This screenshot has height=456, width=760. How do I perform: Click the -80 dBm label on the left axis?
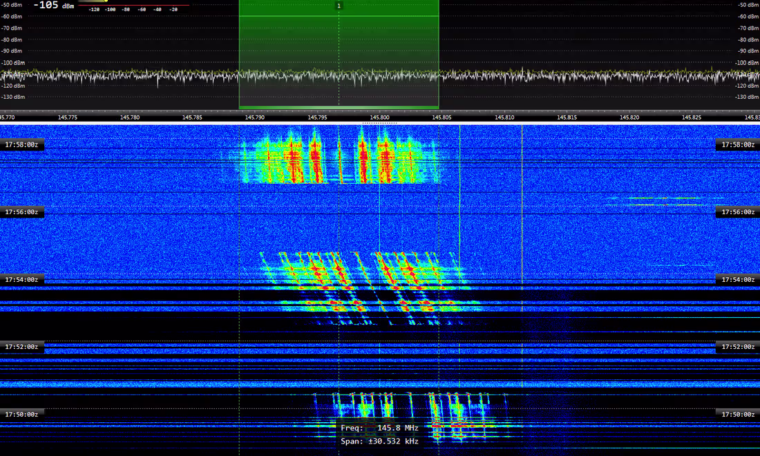point(12,40)
